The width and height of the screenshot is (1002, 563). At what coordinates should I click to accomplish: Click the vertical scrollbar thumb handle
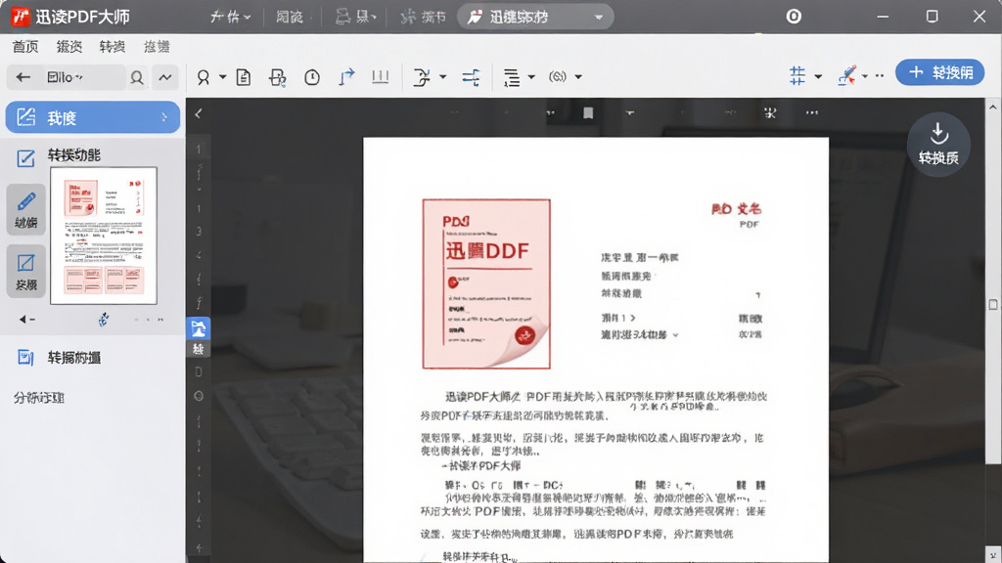(x=993, y=305)
